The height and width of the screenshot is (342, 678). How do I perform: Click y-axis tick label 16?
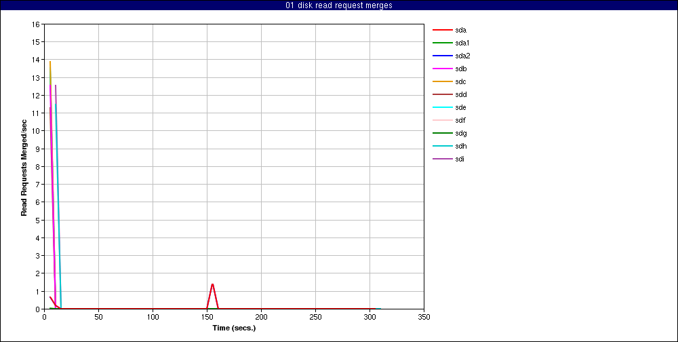36,24
